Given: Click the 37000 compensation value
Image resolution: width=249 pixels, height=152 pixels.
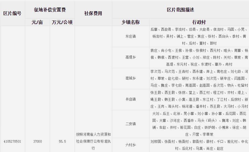Looking at the screenshot, I should pos(38,141).
